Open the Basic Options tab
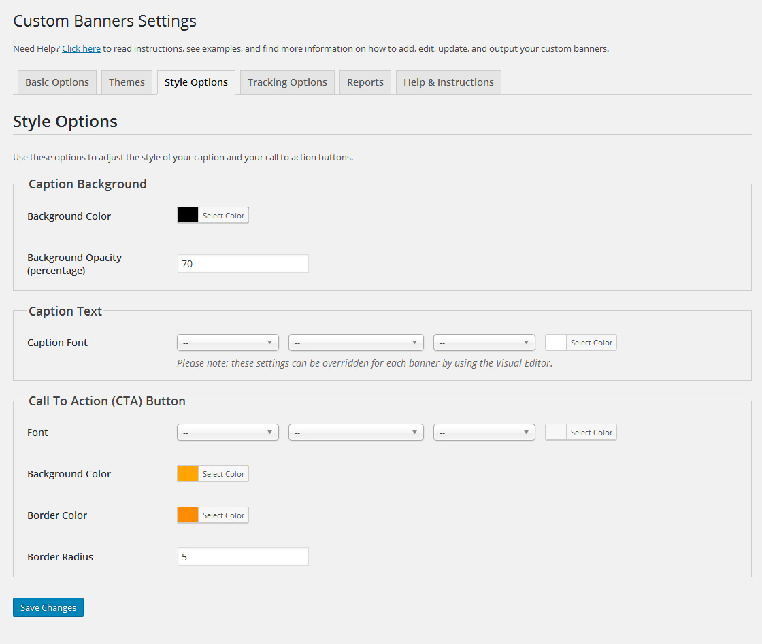This screenshot has height=644, width=762. pyautogui.click(x=57, y=82)
